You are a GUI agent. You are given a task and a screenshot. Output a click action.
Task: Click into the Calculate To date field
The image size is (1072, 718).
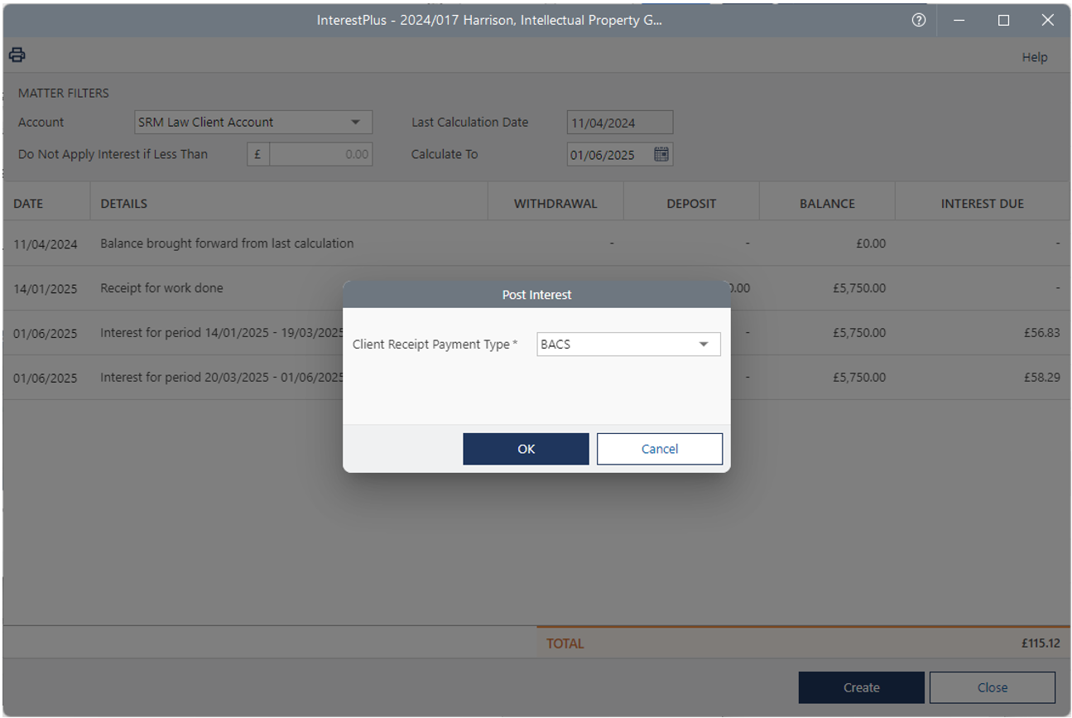(608, 155)
